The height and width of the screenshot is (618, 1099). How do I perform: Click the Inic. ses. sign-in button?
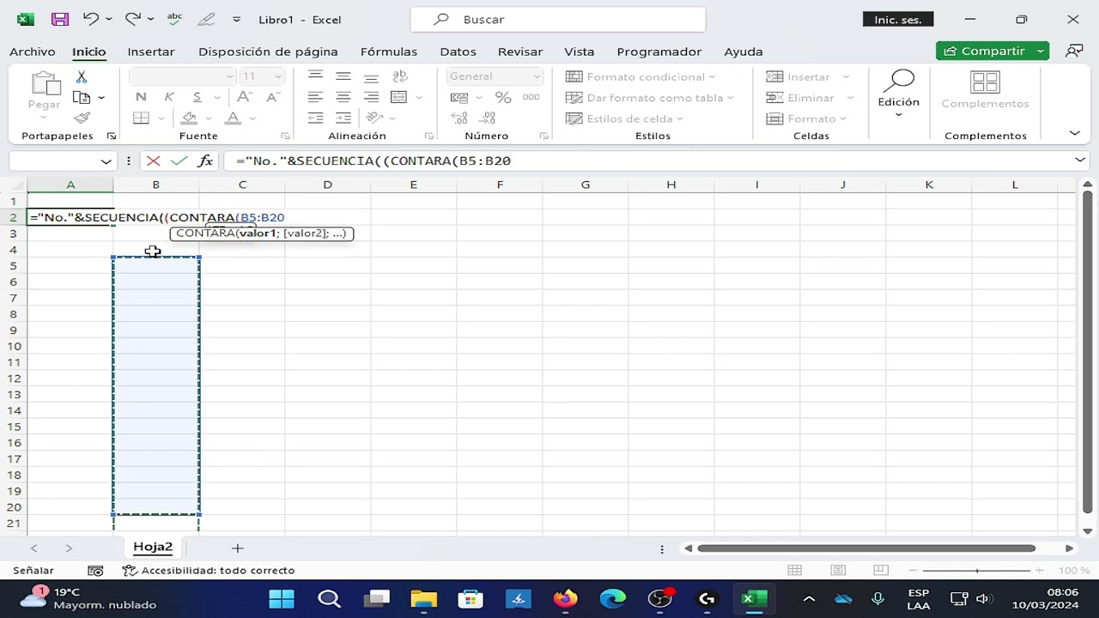tap(898, 19)
